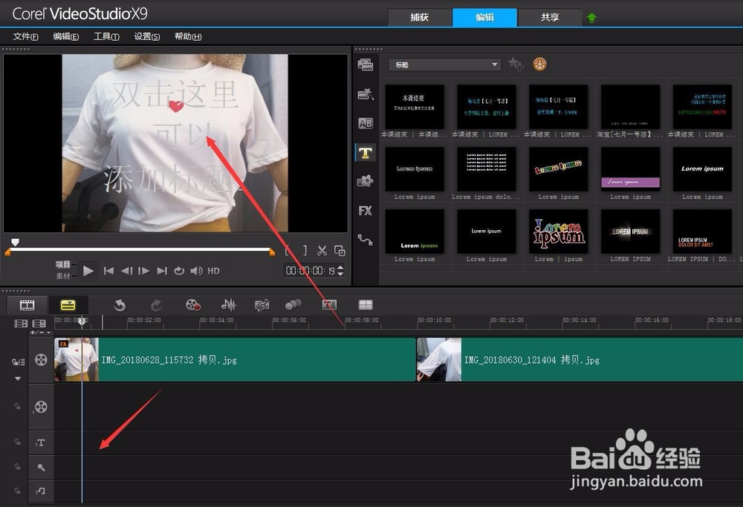
Task: Set the Mark-out bracket
Action: pyautogui.click(x=305, y=250)
